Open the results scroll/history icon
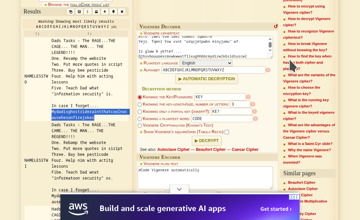 tap(79, 12)
